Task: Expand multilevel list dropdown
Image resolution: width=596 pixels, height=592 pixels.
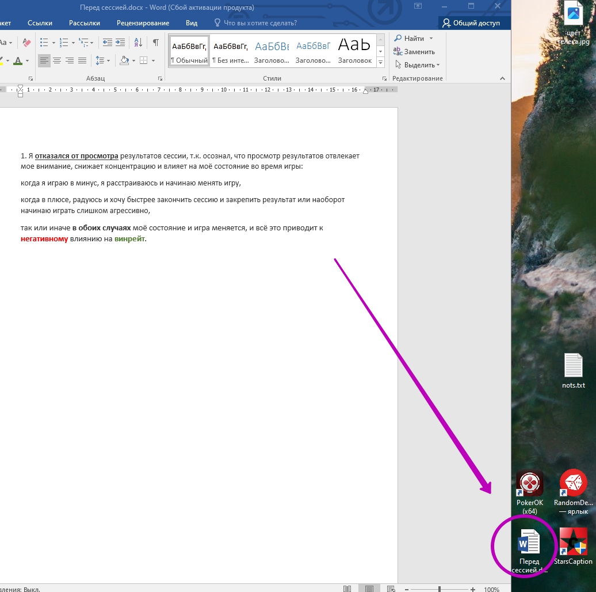Action: pos(91,43)
